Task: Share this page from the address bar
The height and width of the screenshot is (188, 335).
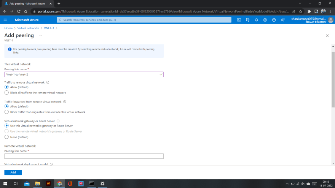Action: 294,11
